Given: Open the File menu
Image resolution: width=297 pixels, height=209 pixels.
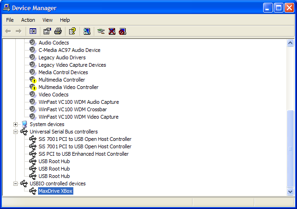Looking at the screenshot, I should coord(10,20).
